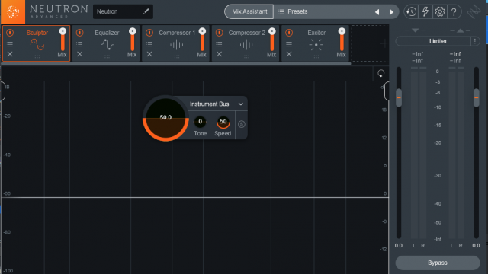
Task: Open settings gear icon
Action: click(439, 12)
